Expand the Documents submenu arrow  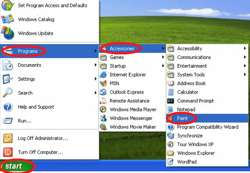coord(96,65)
